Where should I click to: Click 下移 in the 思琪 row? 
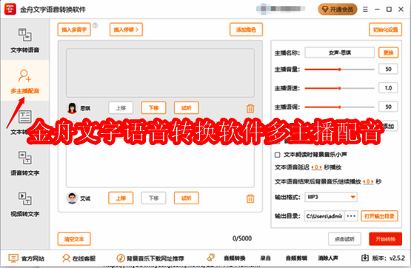point(153,108)
